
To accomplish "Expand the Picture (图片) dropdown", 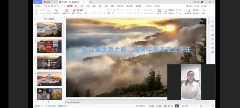I will point(172,10).
